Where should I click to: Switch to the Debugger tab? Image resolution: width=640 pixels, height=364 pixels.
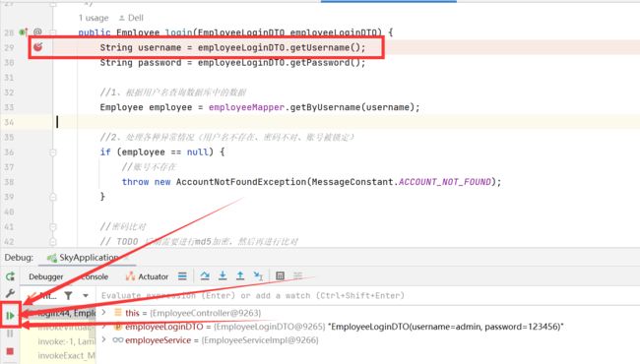tap(45, 276)
